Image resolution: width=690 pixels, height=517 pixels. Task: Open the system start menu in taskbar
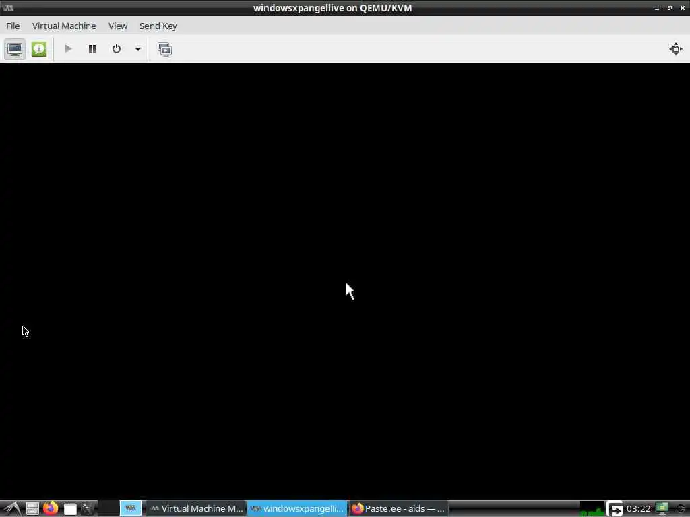click(x=11, y=509)
